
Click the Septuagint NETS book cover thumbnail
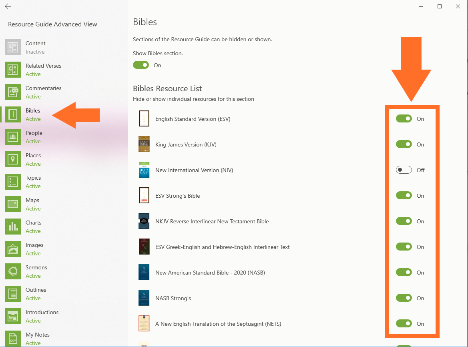(x=144, y=324)
